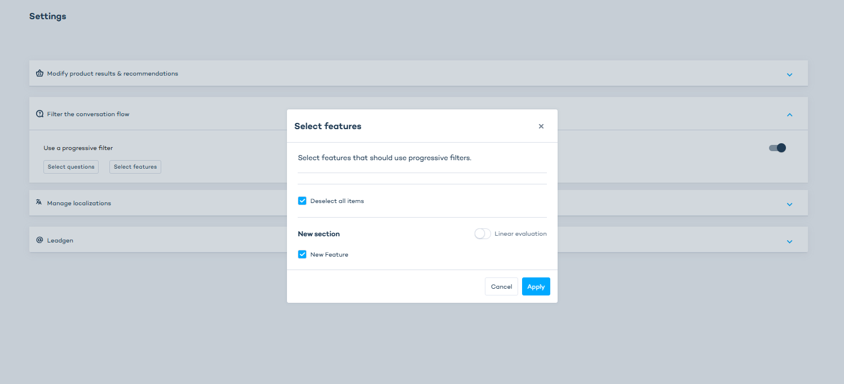
Task: Cancel the Select features dialog
Action: (501, 286)
